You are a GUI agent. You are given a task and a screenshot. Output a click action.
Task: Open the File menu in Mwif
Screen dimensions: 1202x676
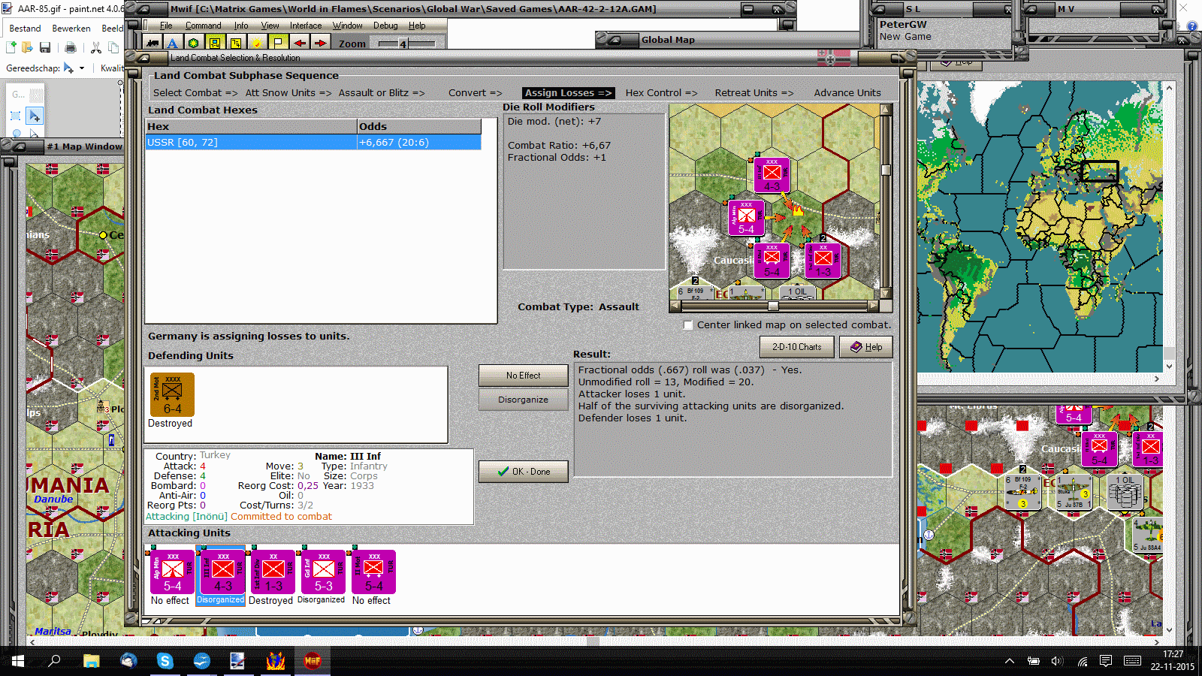[x=166, y=26]
